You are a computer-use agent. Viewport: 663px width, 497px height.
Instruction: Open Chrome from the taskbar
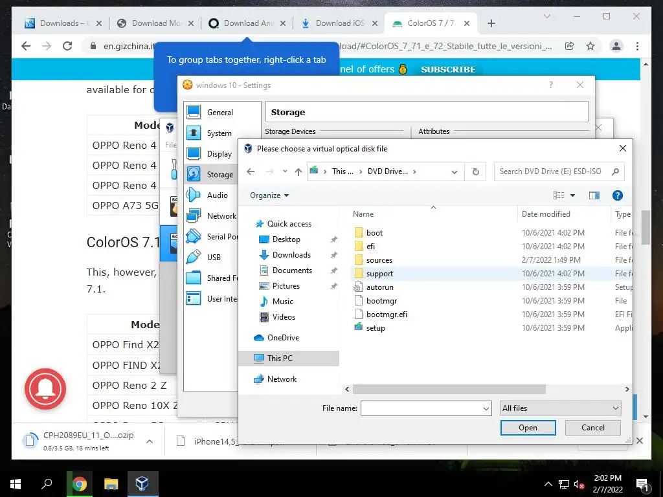pos(79,484)
